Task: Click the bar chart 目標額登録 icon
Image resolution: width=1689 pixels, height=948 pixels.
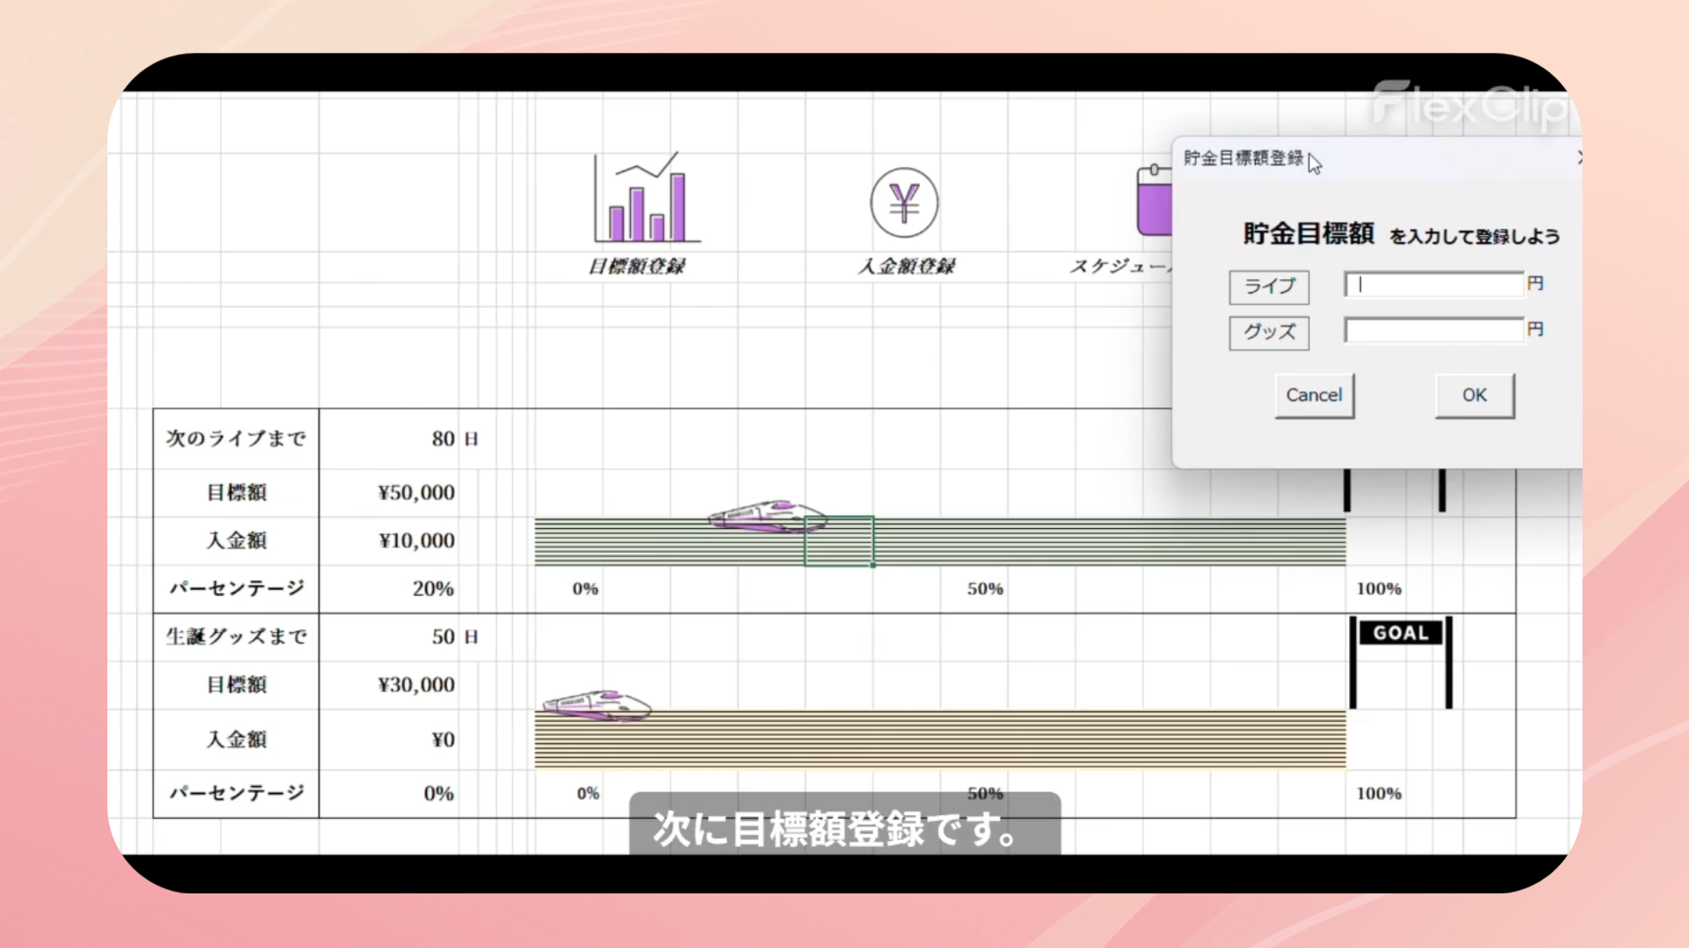Action: pos(646,198)
